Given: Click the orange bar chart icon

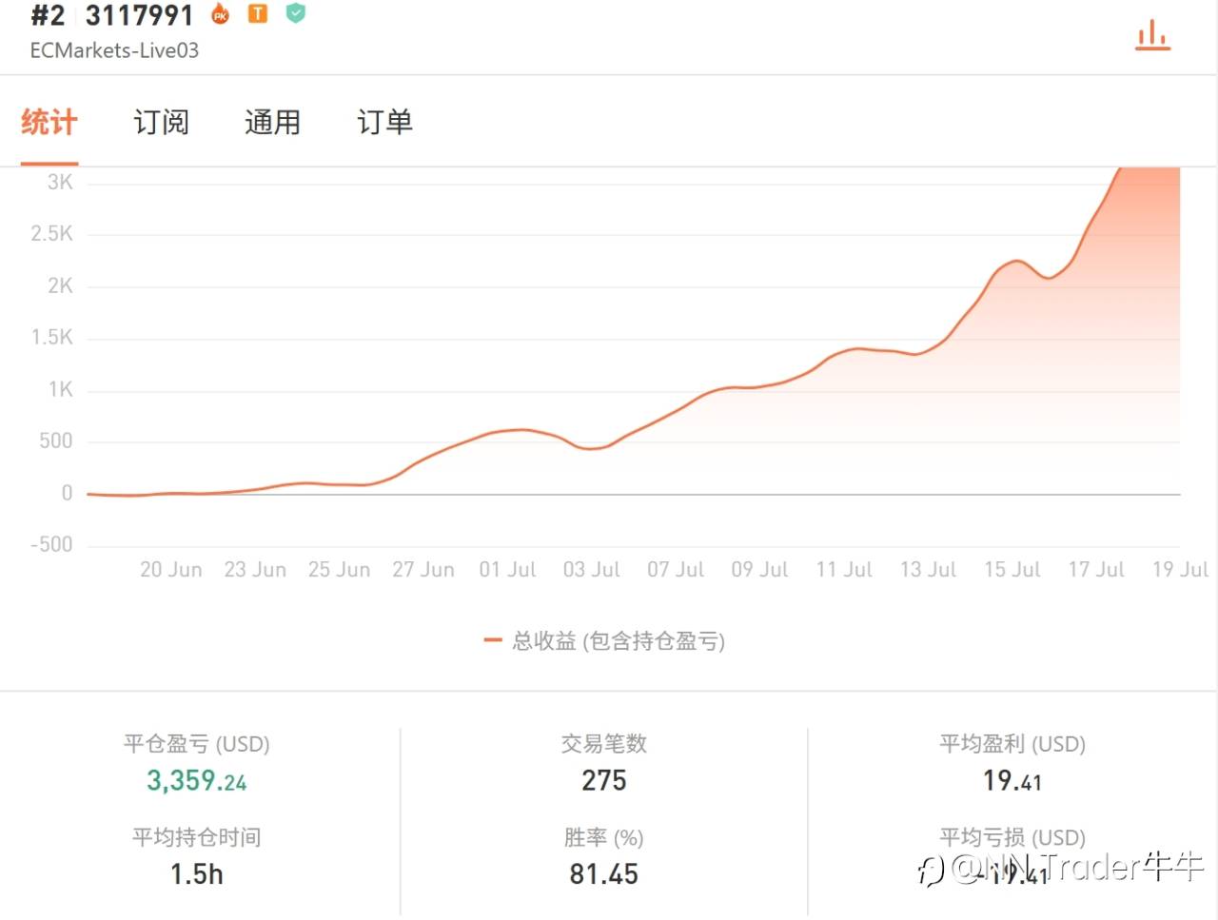Looking at the screenshot, I should 1152,36.
